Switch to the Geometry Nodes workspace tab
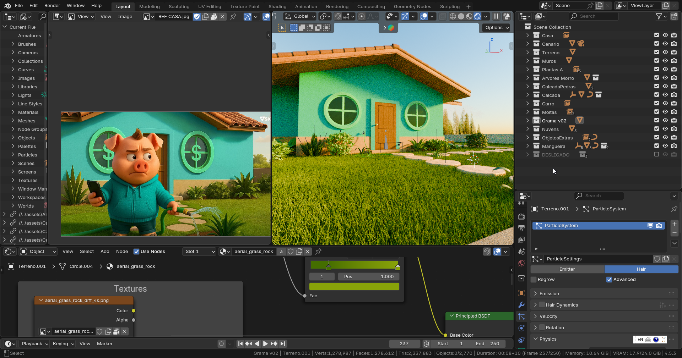This screenshot has height=358, width=682. (x=412, y=6)
